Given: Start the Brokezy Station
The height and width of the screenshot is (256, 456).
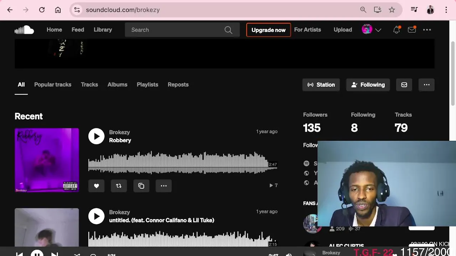Looking at the screenshot, I should [x=321, y=85].
